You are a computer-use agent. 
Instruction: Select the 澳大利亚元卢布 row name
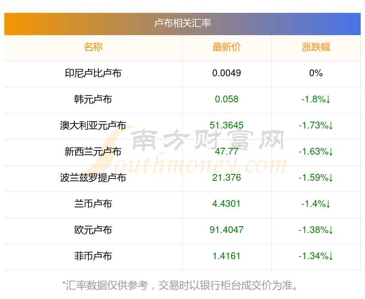pyautogui.click(x=93, y=126)
